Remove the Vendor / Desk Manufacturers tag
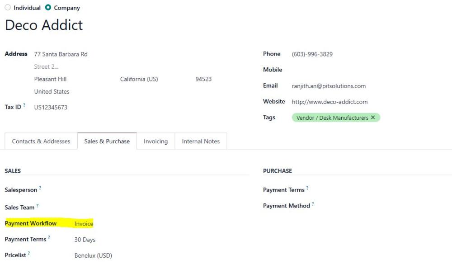 tap(373, 117)
